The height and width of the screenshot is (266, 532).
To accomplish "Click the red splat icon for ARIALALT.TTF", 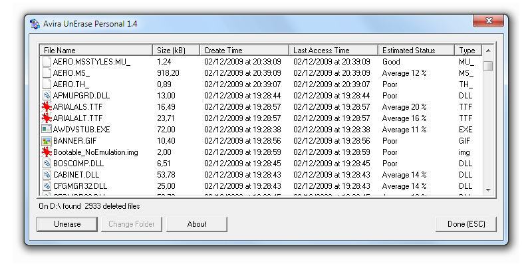I will pyautogui.click(x=47, y=118).
